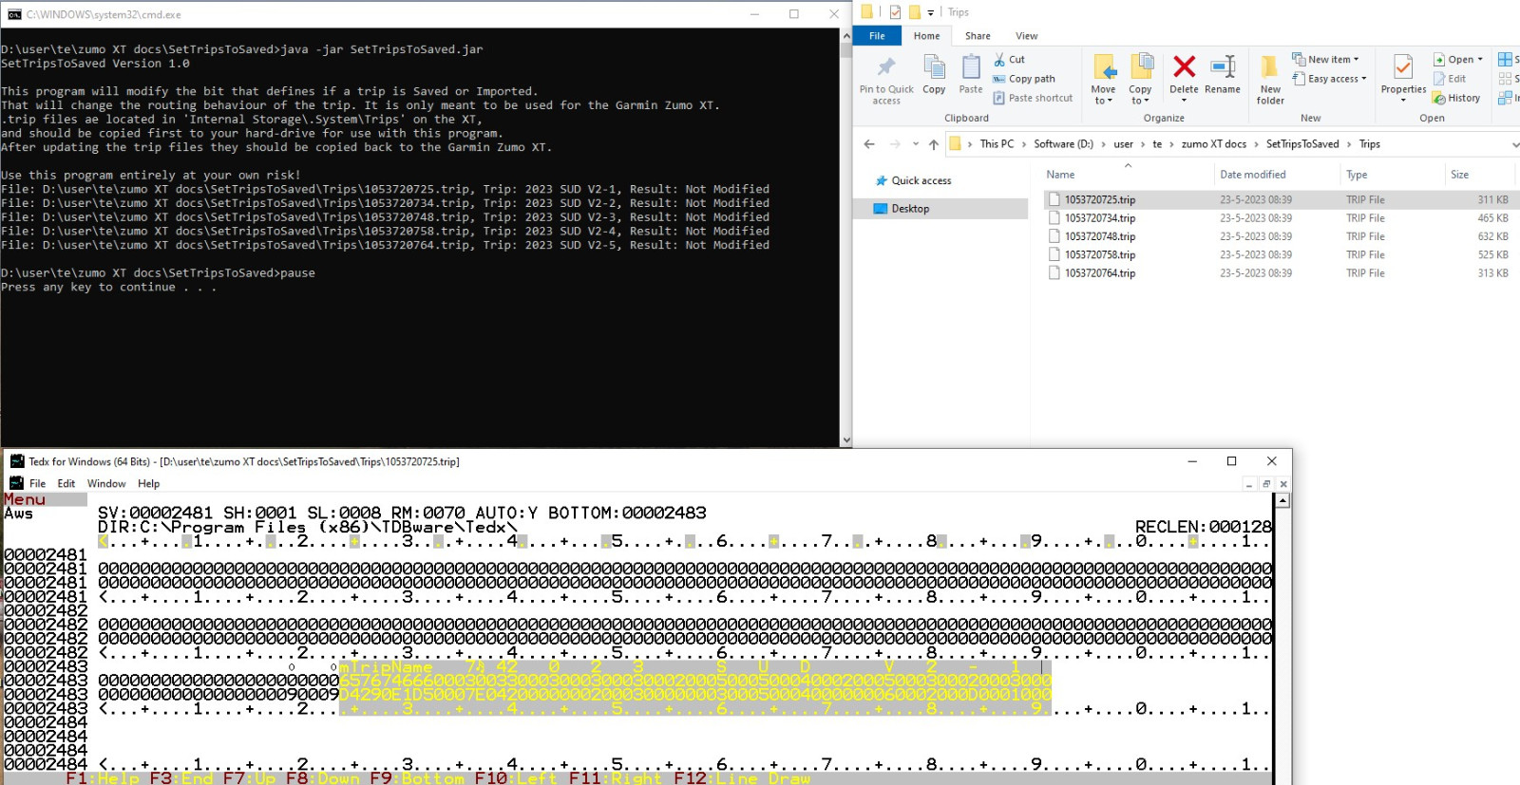Switch to the Home ribbon tab

pyautogui.click(x=927, y=36)
